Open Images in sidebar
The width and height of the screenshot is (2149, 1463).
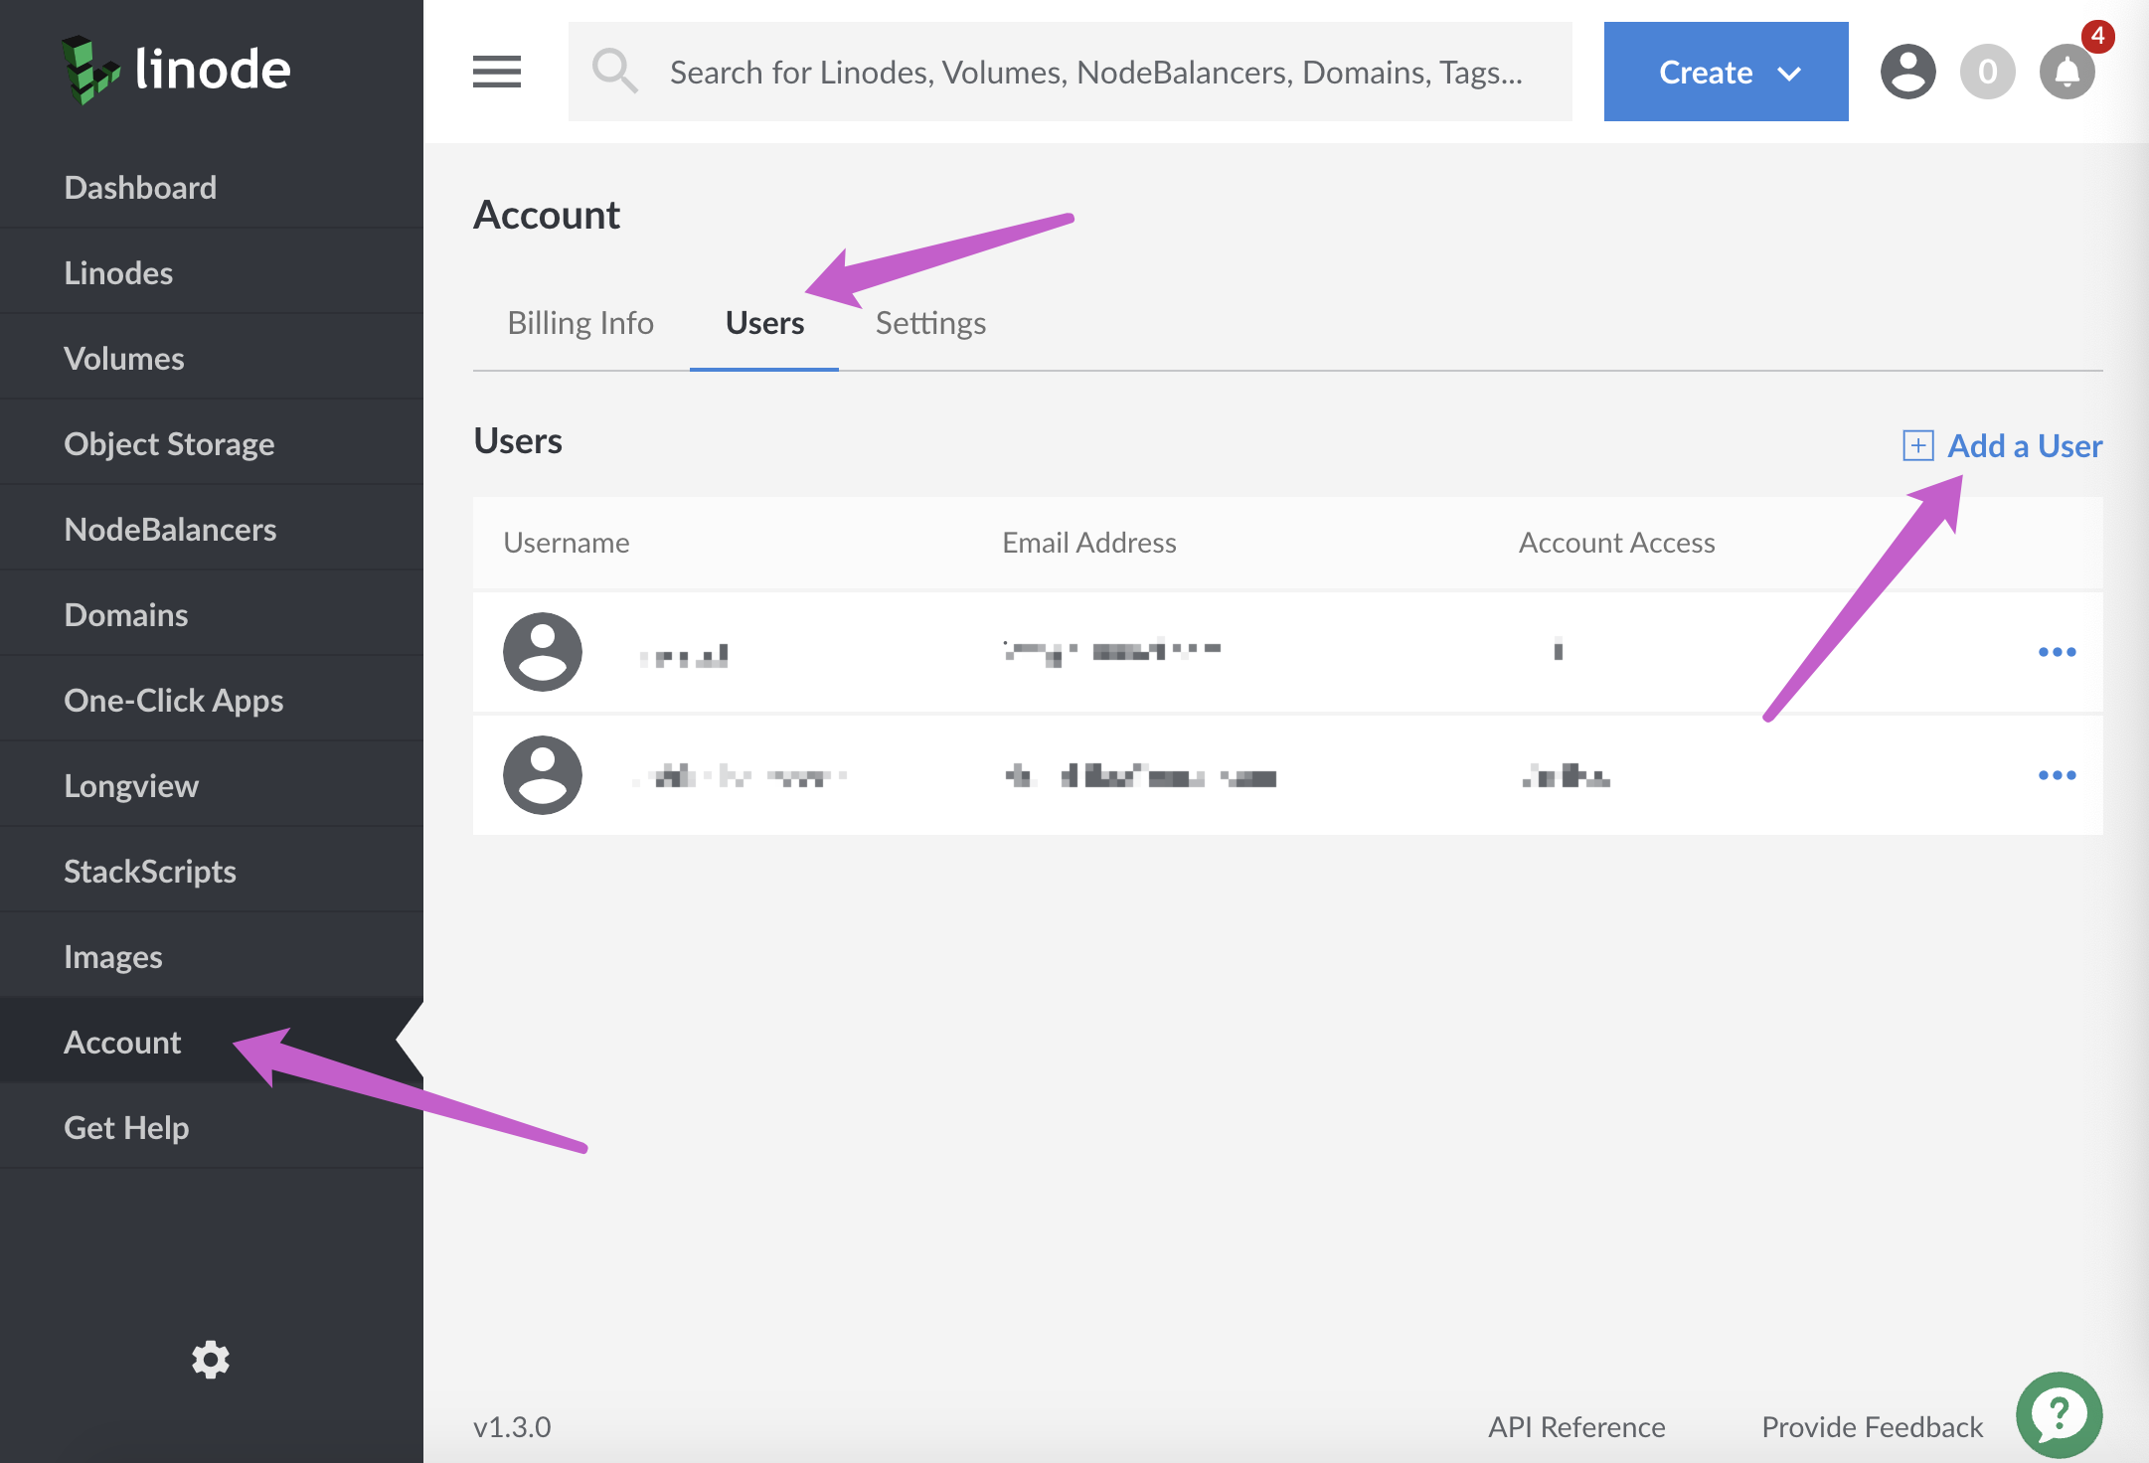[212, 956]
